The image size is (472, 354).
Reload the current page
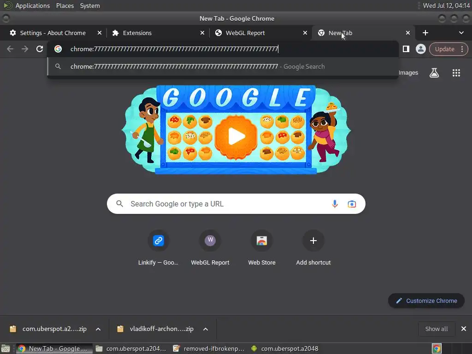[x=40, y=49]
